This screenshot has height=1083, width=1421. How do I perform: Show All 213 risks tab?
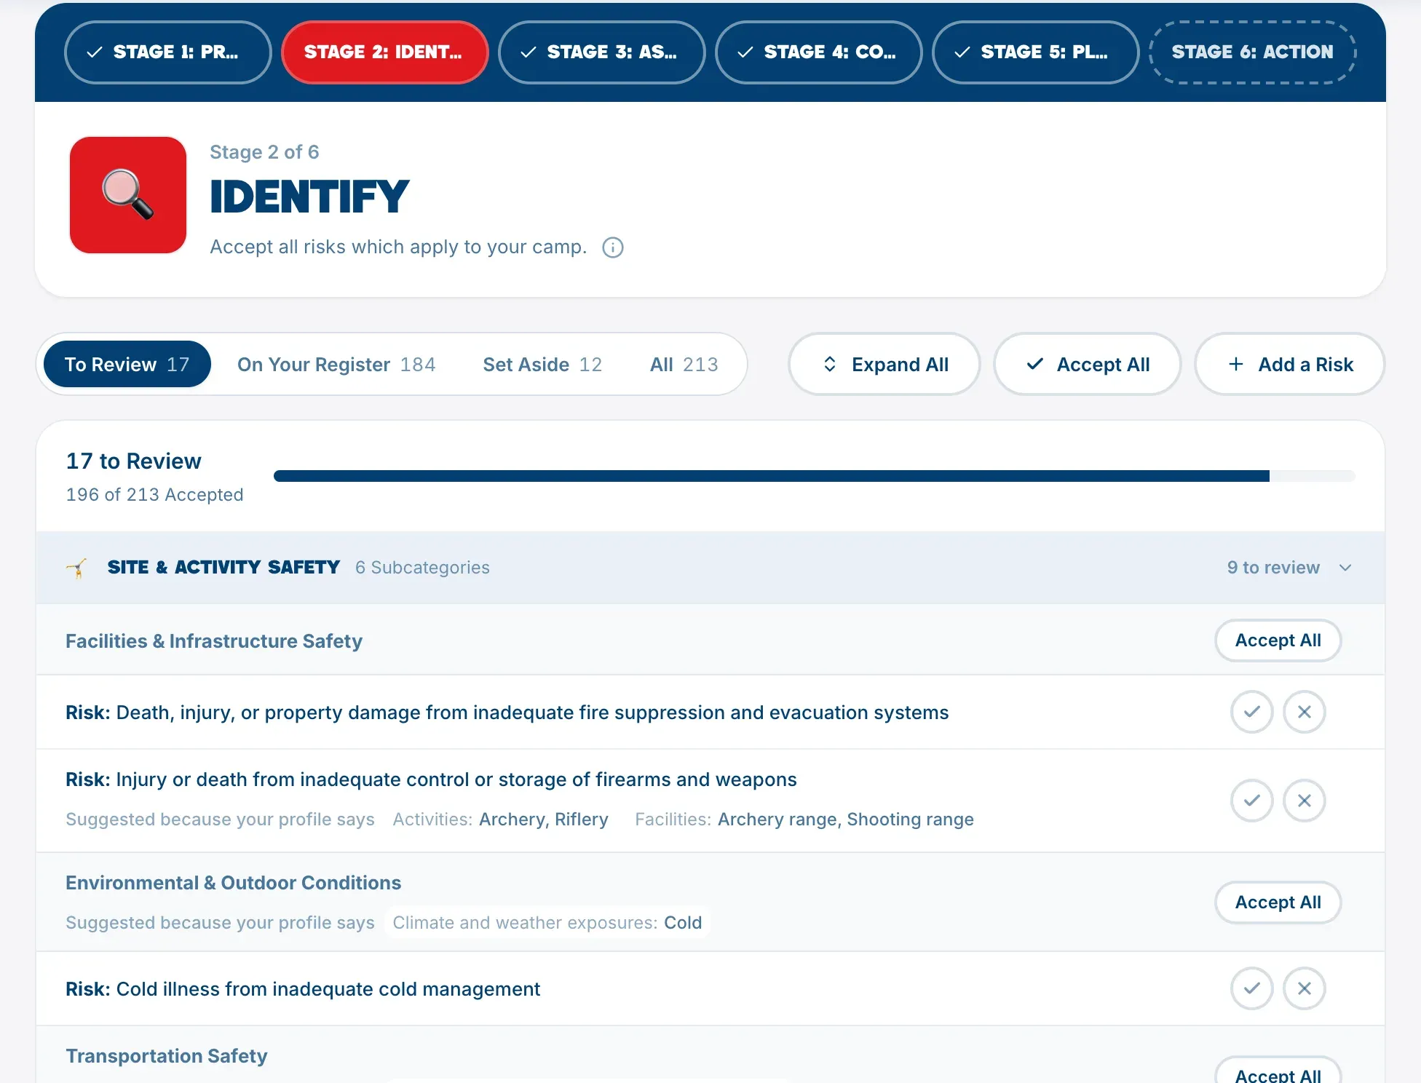pos(684,364)
